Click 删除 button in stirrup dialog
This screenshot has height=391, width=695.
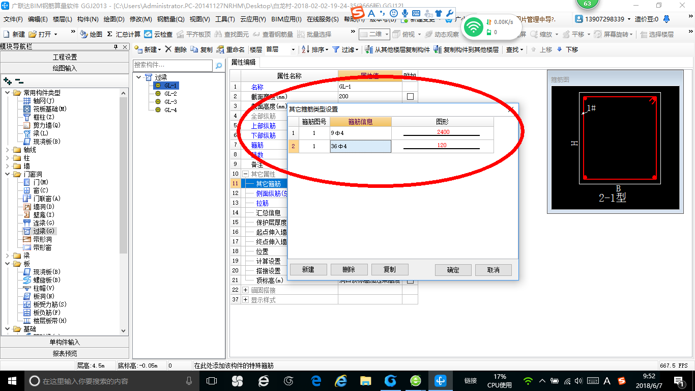(x=349, y=270)
